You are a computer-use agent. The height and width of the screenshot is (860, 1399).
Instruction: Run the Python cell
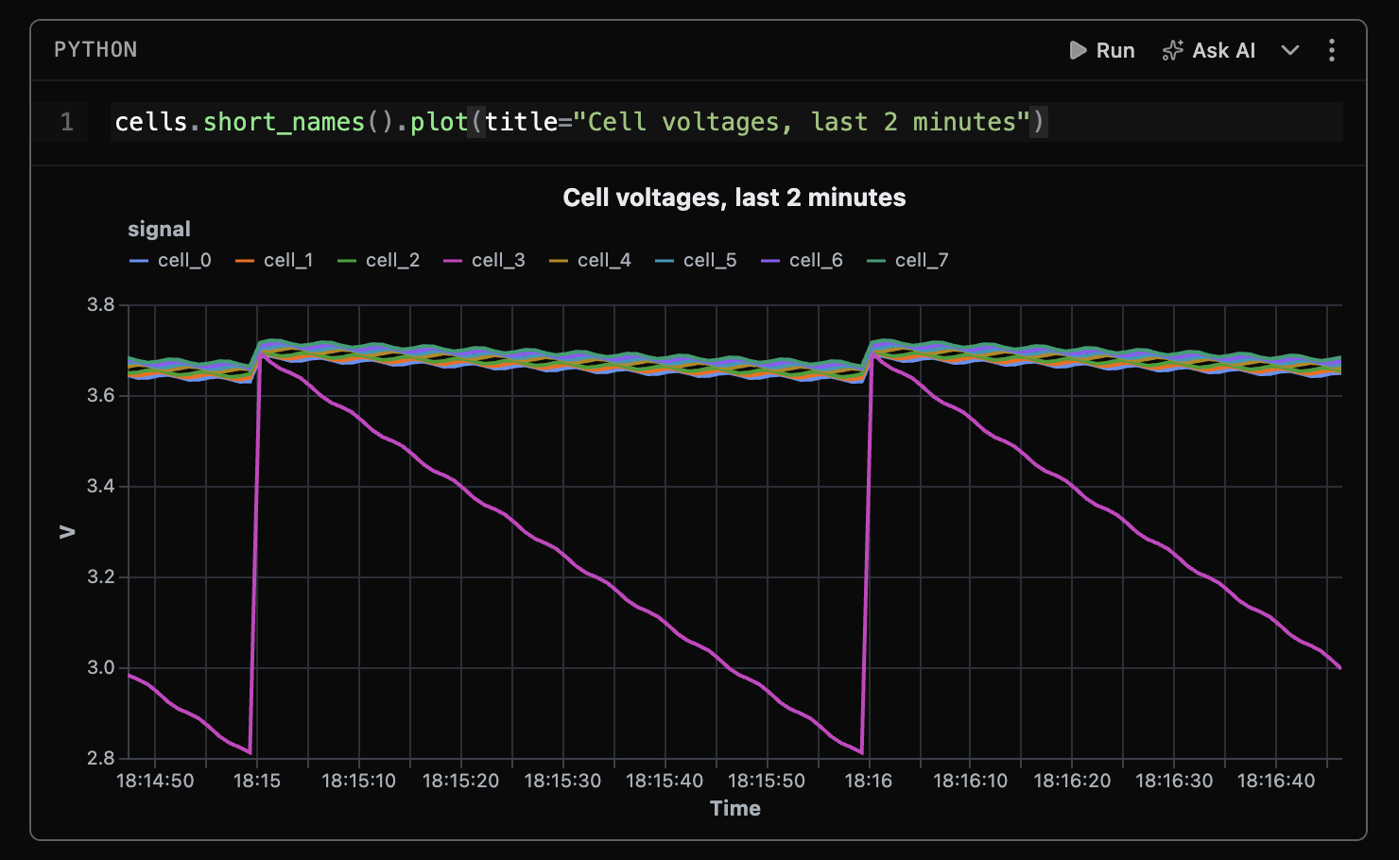coord(1101,50)
